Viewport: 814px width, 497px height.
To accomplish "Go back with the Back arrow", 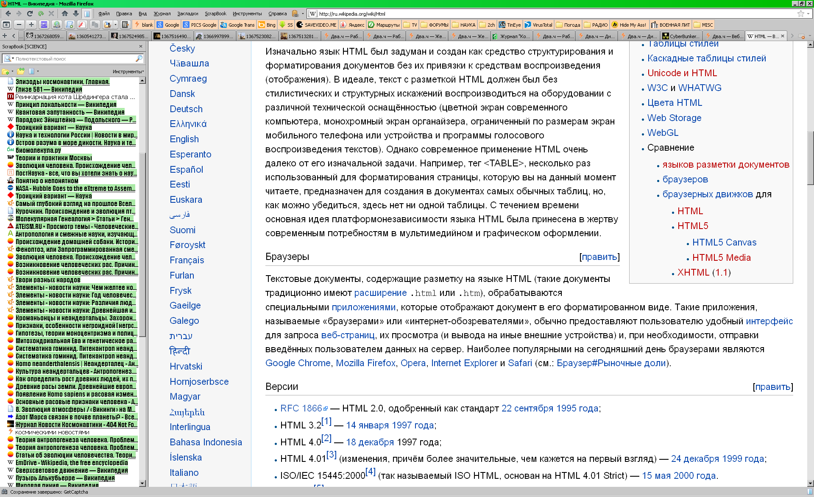I will 8,14.
